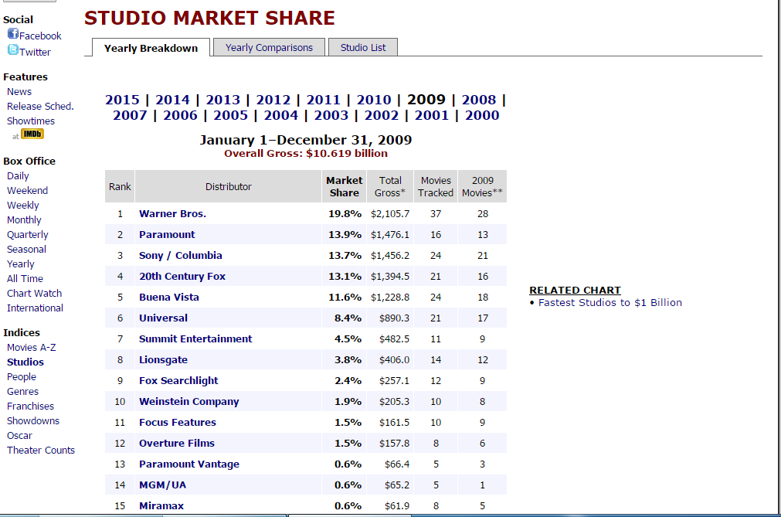Screen dimensions: 781x517
Task: Open Chart Watch link
Action: click(x=34, y=294)
